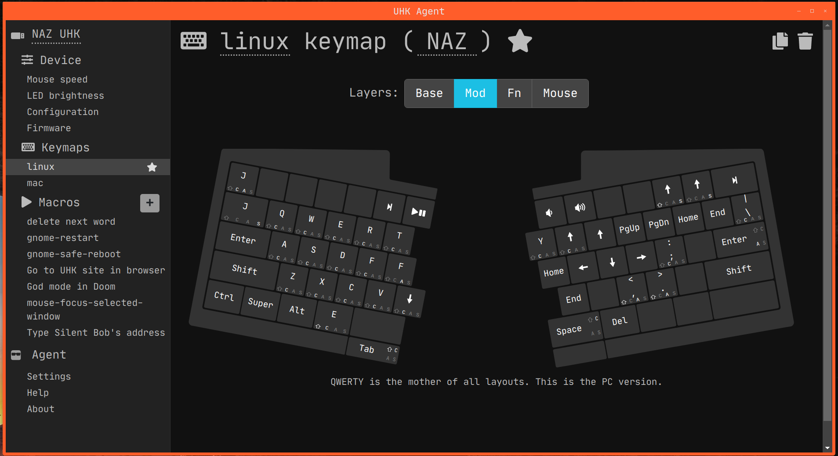838x456 pixels.
Task: Click the down arrow key on left half
Action: [410, 301]
